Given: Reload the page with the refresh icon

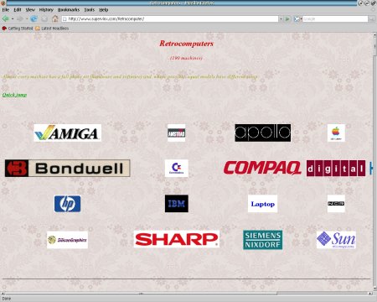Looking at the screenshot, I should (x=34, y=18).
